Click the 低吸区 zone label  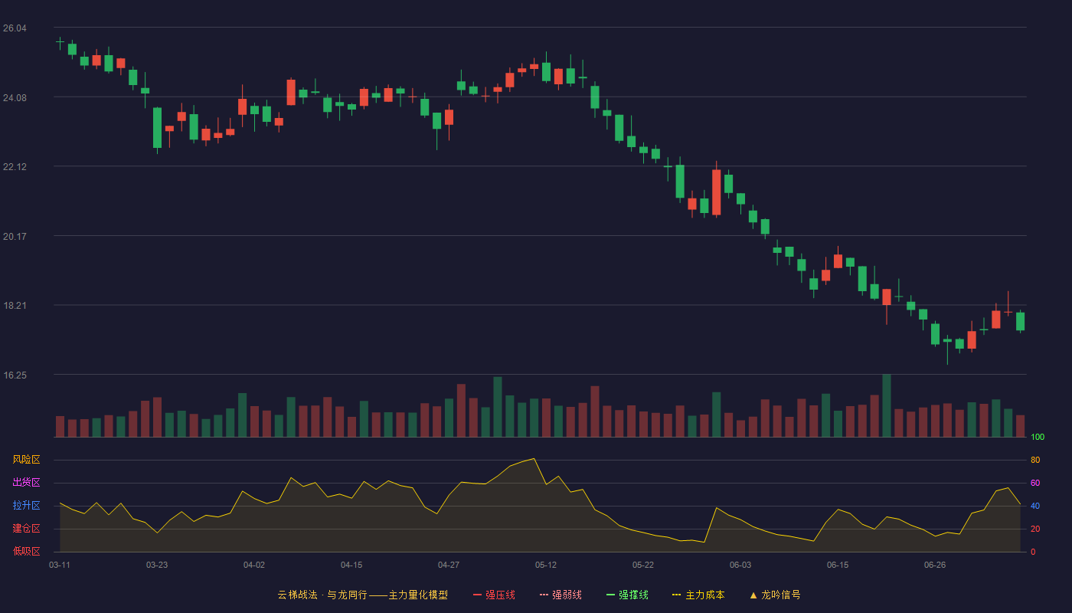tap(26, 552)
